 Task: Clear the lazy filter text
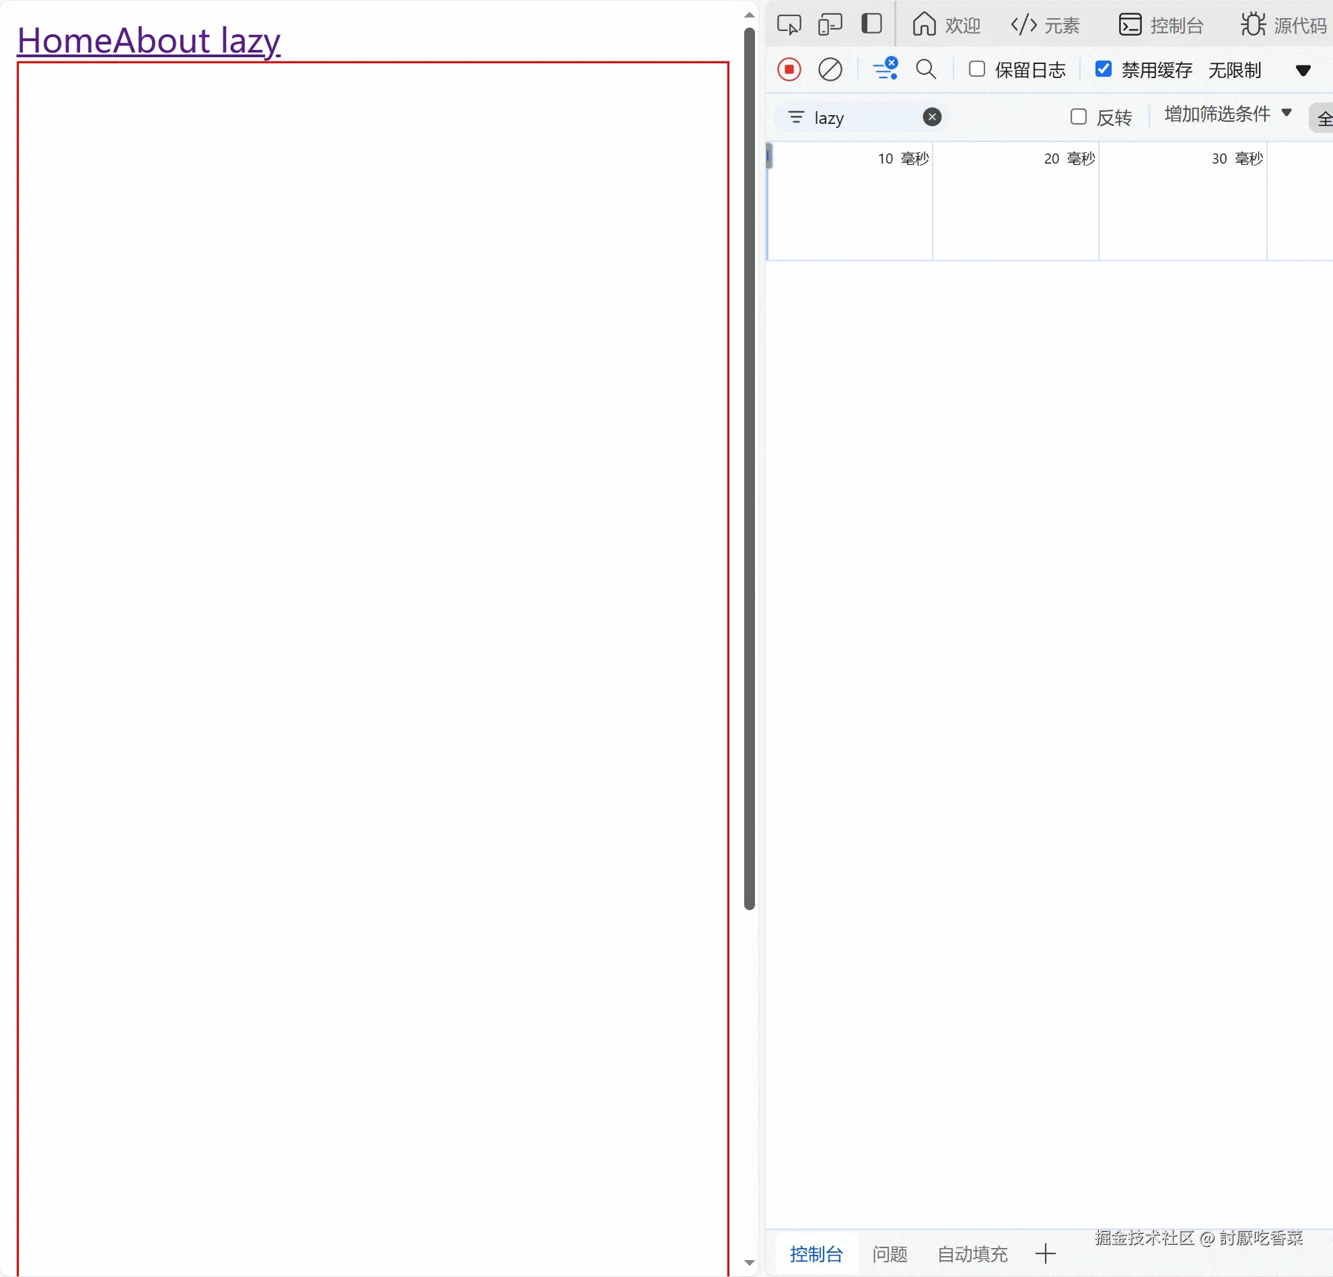point(933,117)
